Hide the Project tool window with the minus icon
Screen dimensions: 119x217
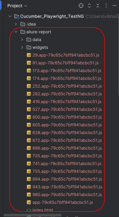(114, 6)
